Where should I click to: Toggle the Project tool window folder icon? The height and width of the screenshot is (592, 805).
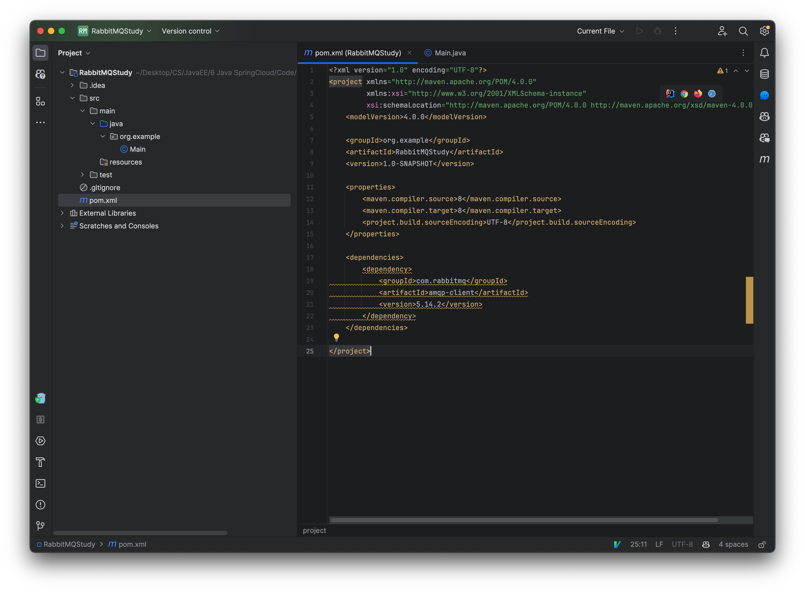(40, 53)
